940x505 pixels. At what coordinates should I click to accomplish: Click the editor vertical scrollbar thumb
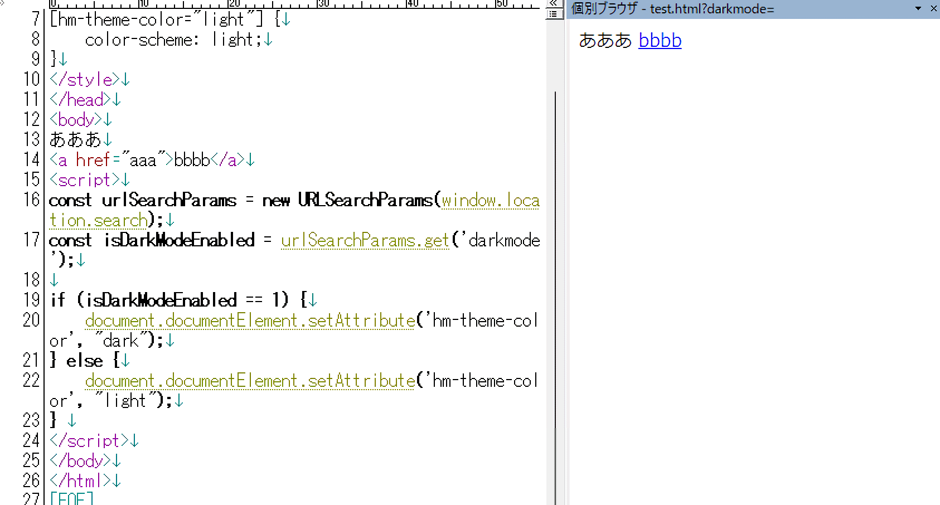[x=555, y=279]
